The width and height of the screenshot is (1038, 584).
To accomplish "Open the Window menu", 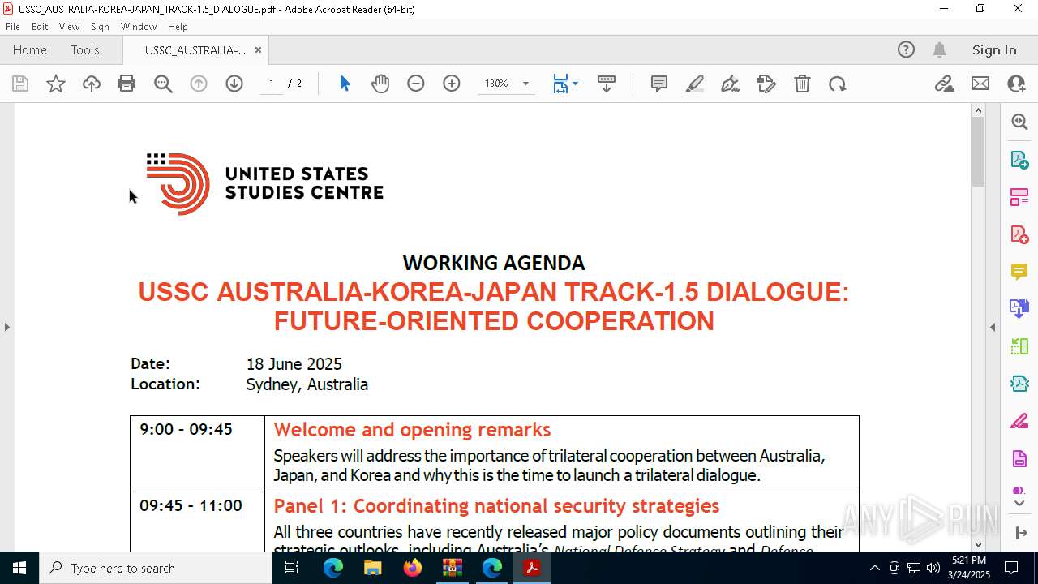I will point(139,27).
